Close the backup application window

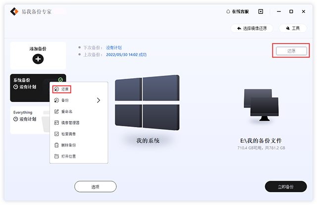[304, 11]
